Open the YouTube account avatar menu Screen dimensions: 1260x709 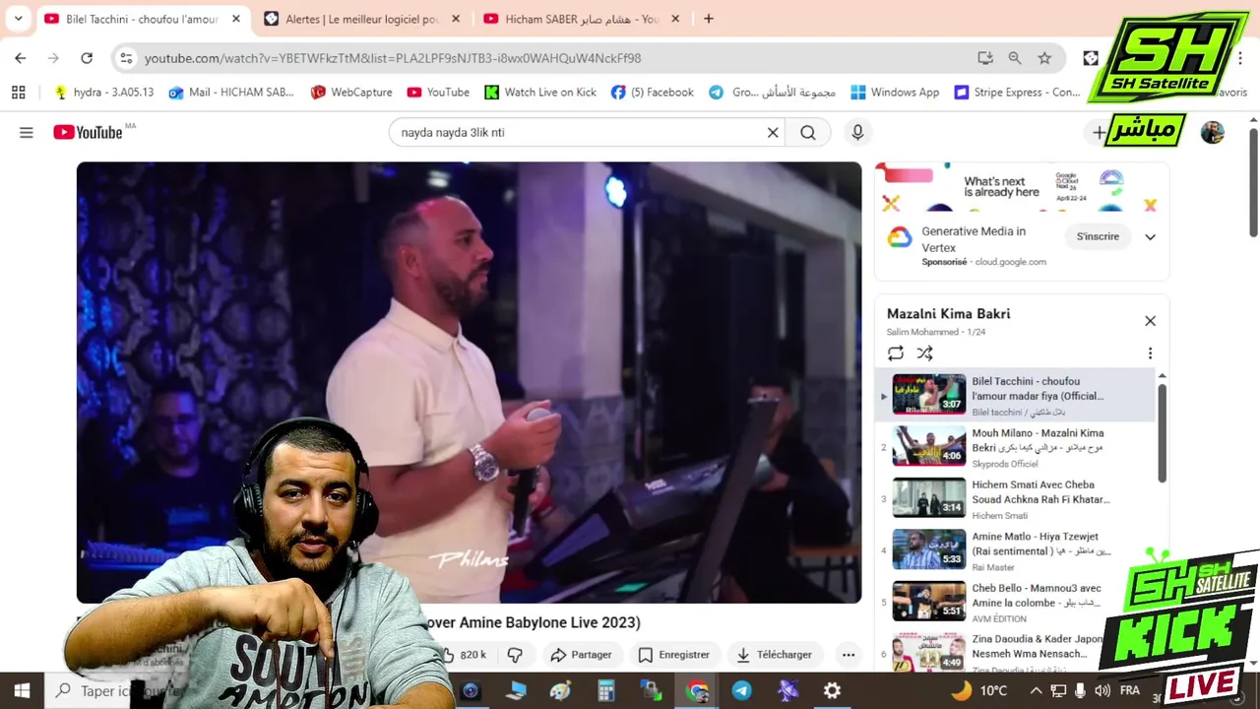tap(1213, 132)
